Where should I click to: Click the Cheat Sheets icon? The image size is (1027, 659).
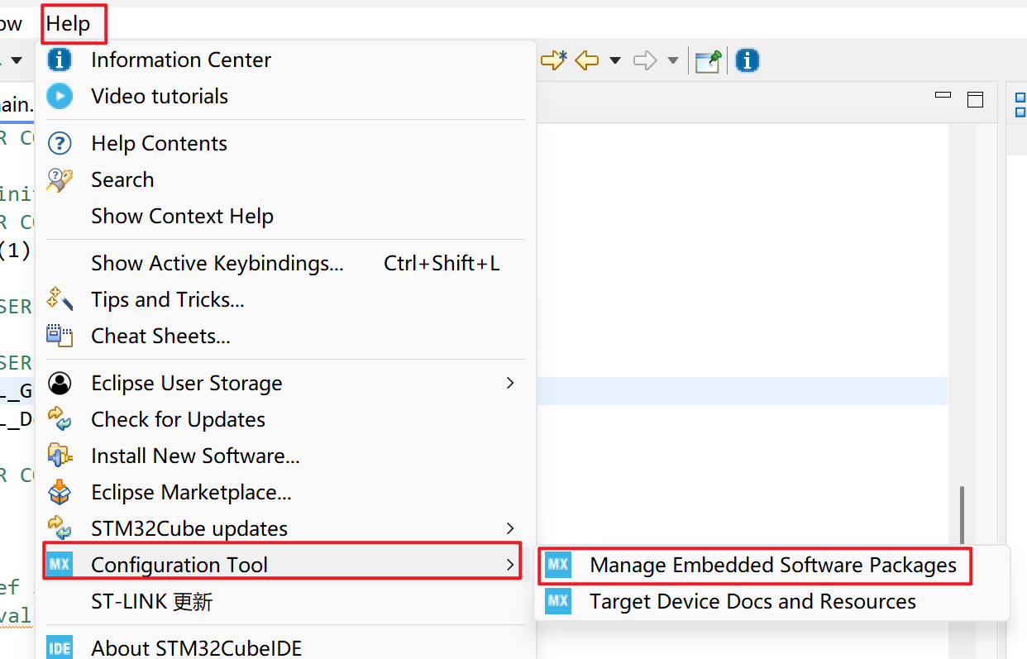[x=60, y=336]
